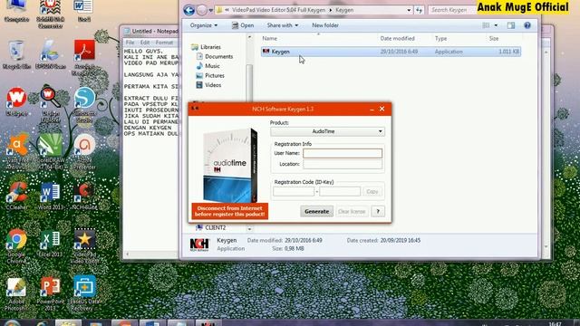Open the Recycle Bin desktop icon
Screen dimensions: 580x326
click(16, 54)
